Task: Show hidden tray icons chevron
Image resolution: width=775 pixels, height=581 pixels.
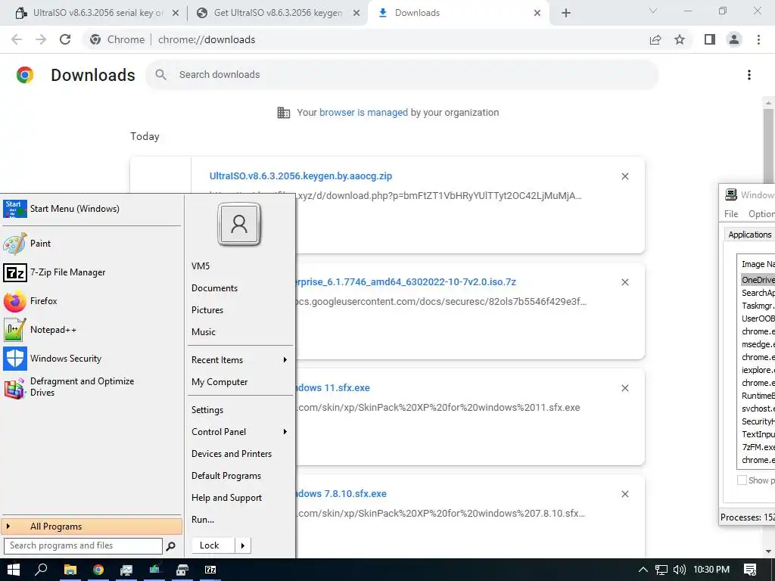Action: click(643, 570)
